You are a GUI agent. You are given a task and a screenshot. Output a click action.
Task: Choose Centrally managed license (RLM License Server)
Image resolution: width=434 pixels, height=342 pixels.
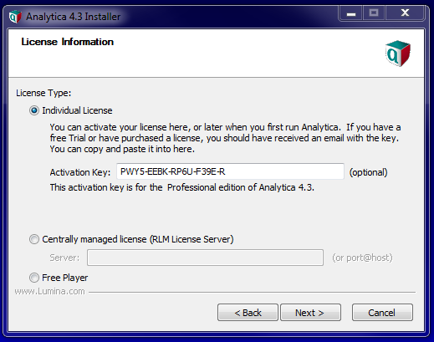click(x=34, y=239)
